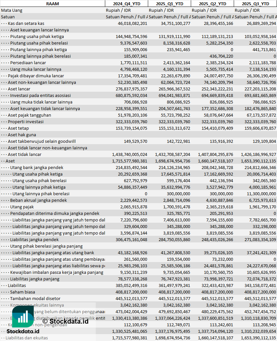
Task: Select Pendapatan diterima dimuka jangka pendek label
Action: (55, 213)
